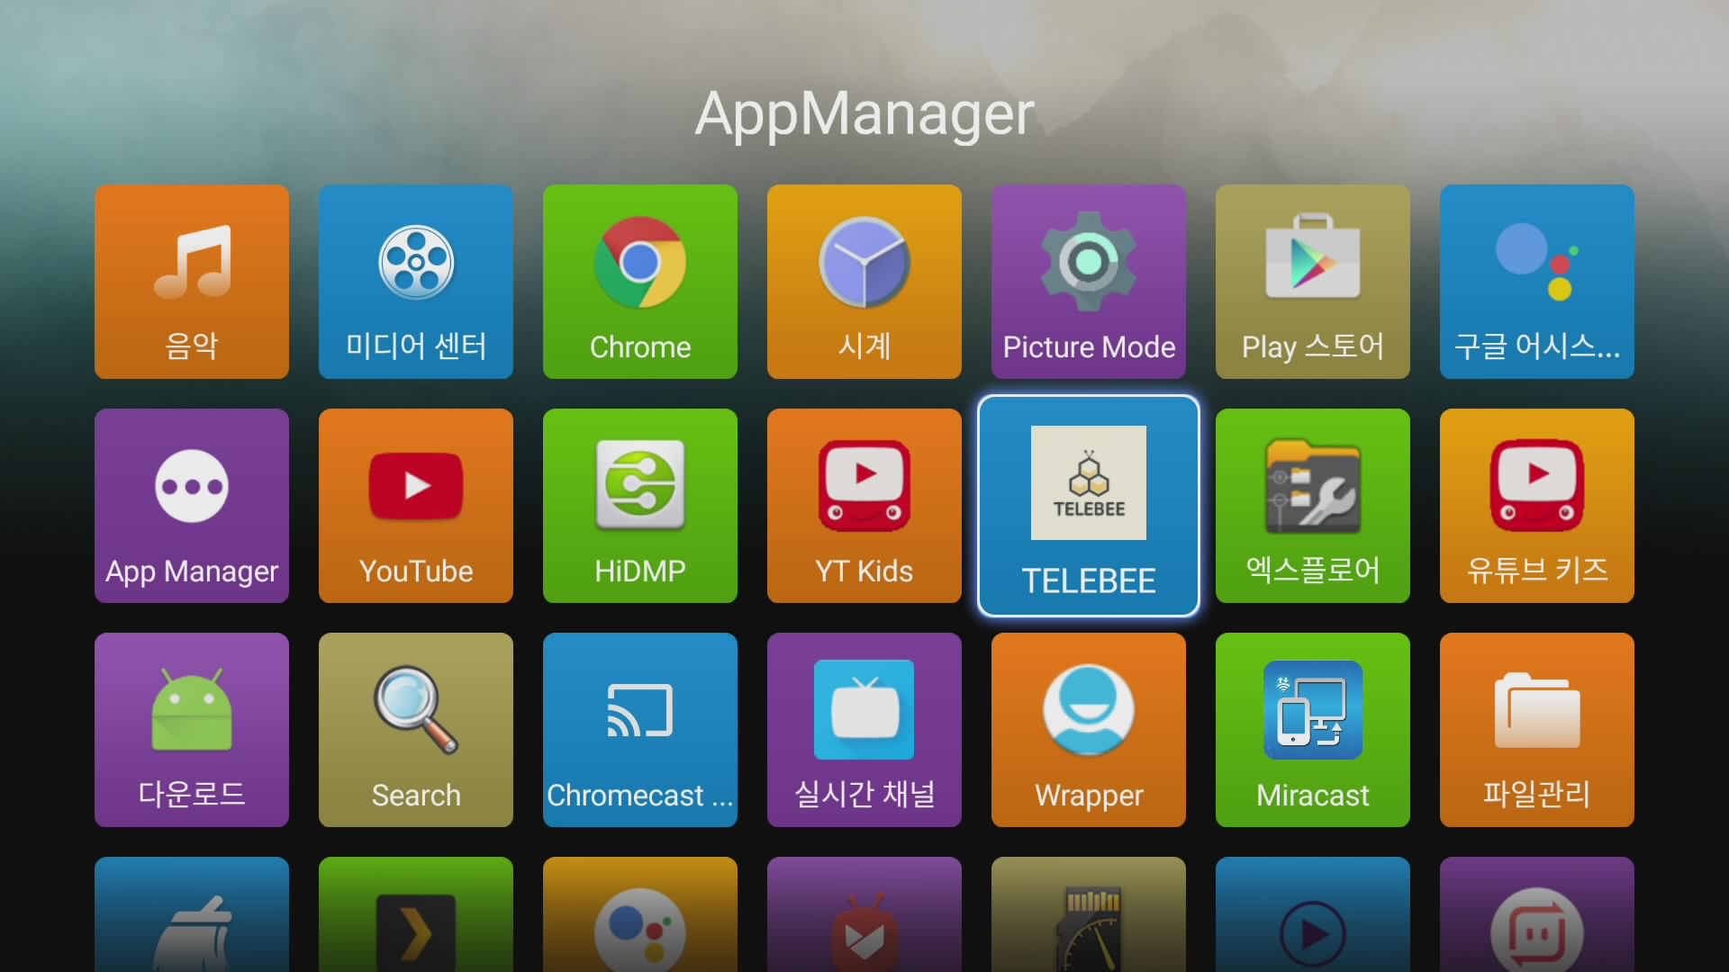Launch 미디어 센터 media center app
This screenshot has height=972, width=1729.
coord(416,282)
